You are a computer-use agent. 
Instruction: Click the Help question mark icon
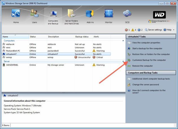[x=165, y=30]
